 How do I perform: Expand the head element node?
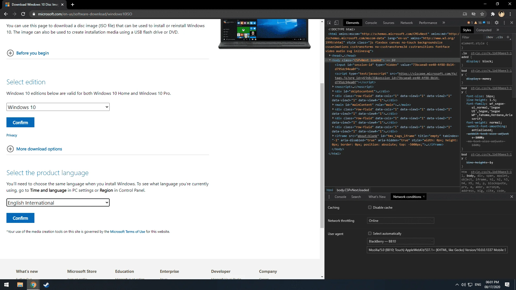click(330, 56)
